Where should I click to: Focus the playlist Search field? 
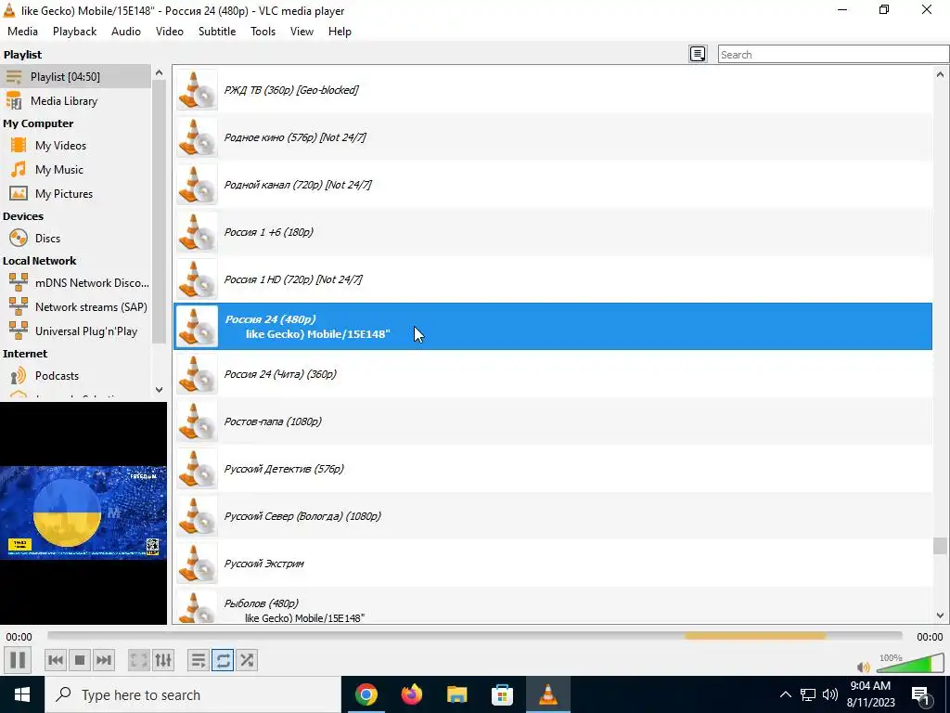[x=833, y=54]
